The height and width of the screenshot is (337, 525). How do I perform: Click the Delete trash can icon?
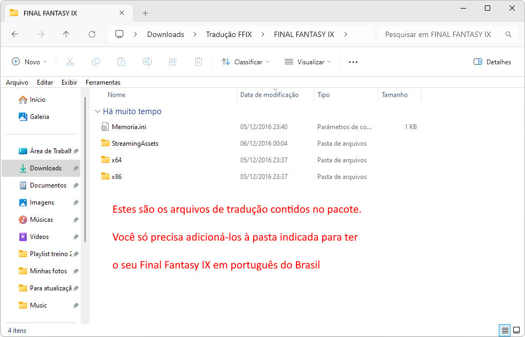(x=199, y=62)
